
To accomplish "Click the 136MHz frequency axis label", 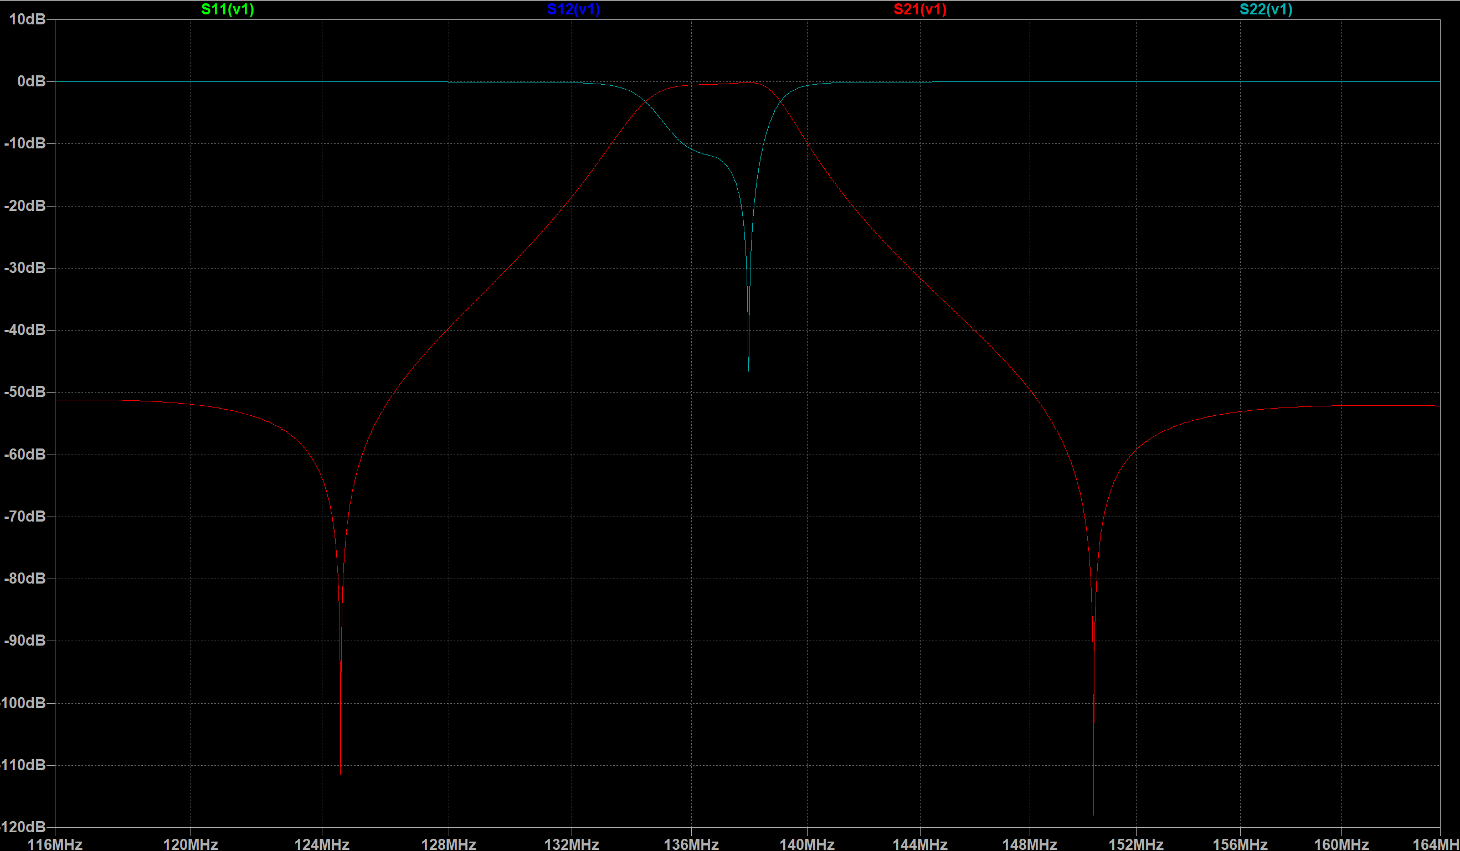I will (x=691, y=844).
